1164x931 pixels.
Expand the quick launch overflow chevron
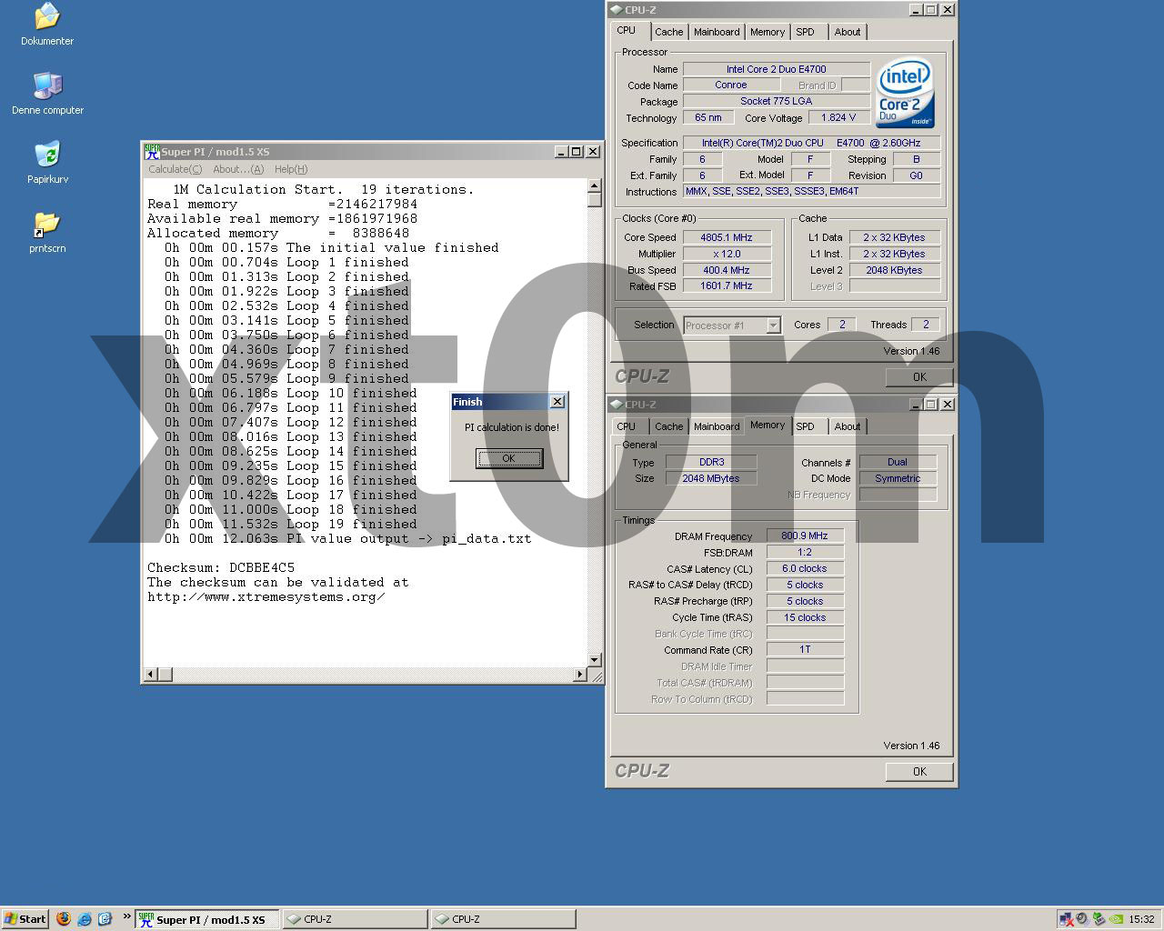point(126,916)
